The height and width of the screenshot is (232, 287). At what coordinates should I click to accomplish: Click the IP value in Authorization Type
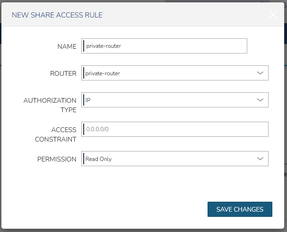tap(88, 100)
